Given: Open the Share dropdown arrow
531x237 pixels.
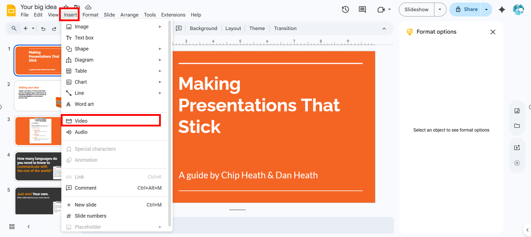Looking at the screenshot, I should (x=487, y=10).
